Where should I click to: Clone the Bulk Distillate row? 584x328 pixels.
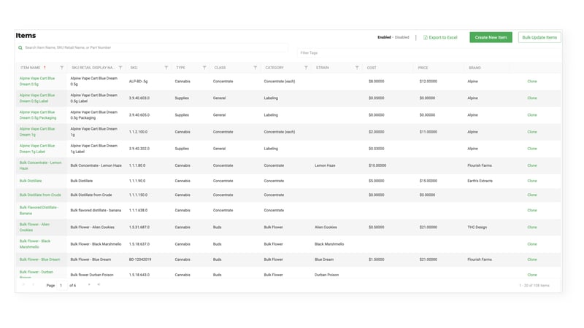532,181
